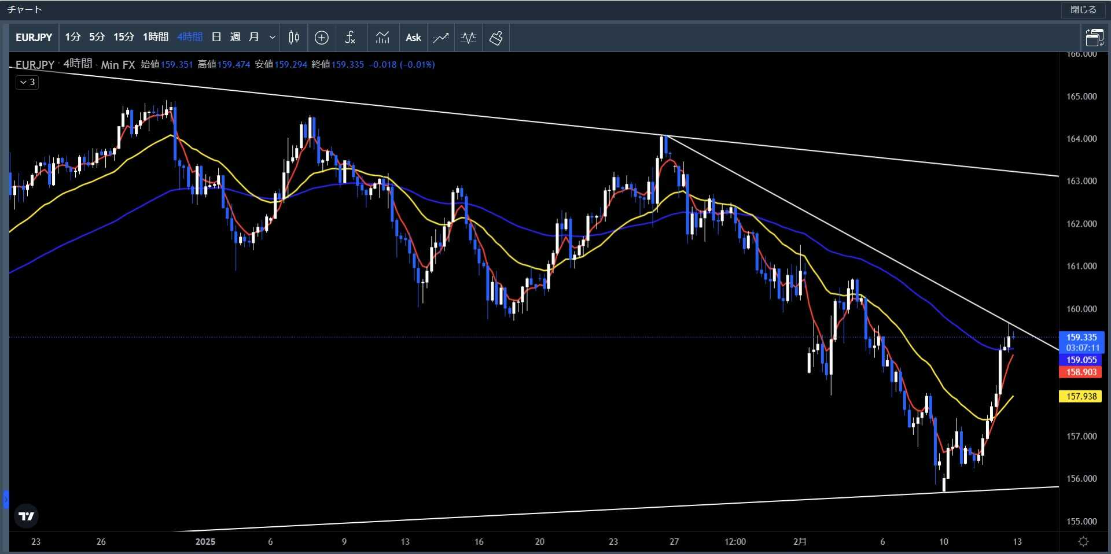1111x554 pixels.
Task: Click the 160.000 price scale label
Action: click(1081, 309)
